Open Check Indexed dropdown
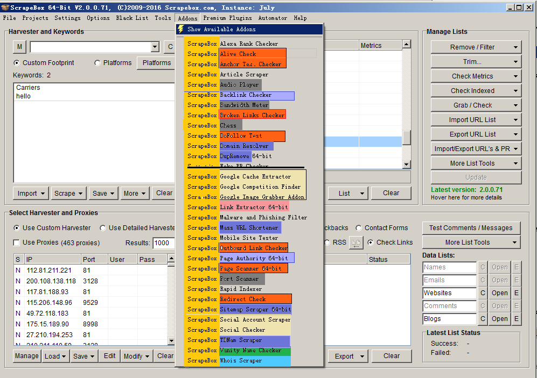The height and width of the screenshot is (378, 537). [x=476, y=91]
